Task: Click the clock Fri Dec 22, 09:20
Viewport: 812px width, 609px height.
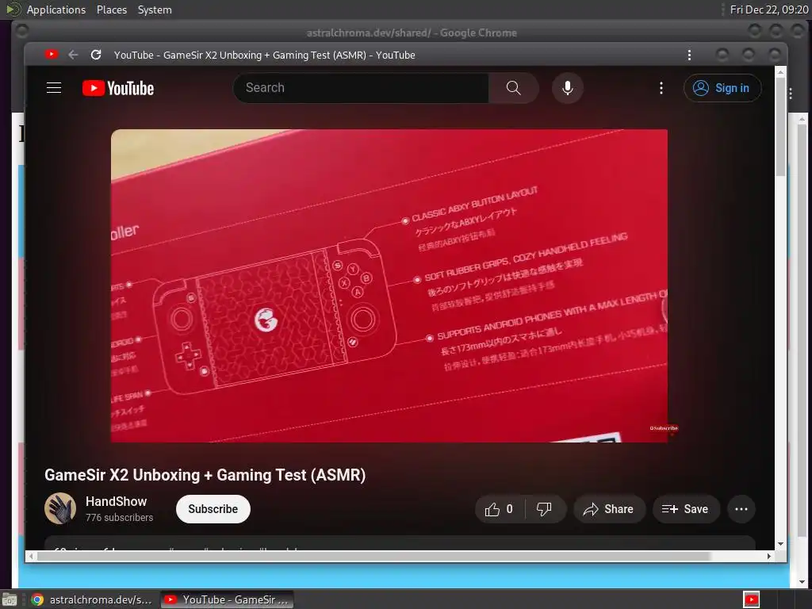Action: click(768, 10)
